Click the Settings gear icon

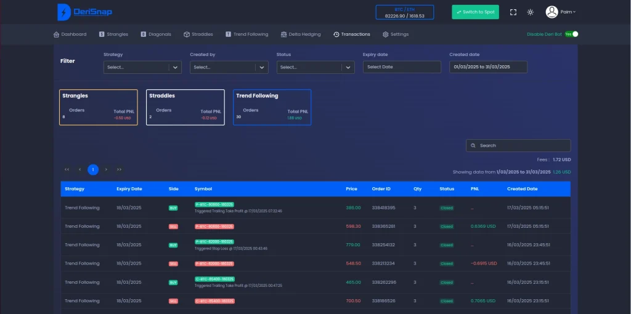pos(386,34)
